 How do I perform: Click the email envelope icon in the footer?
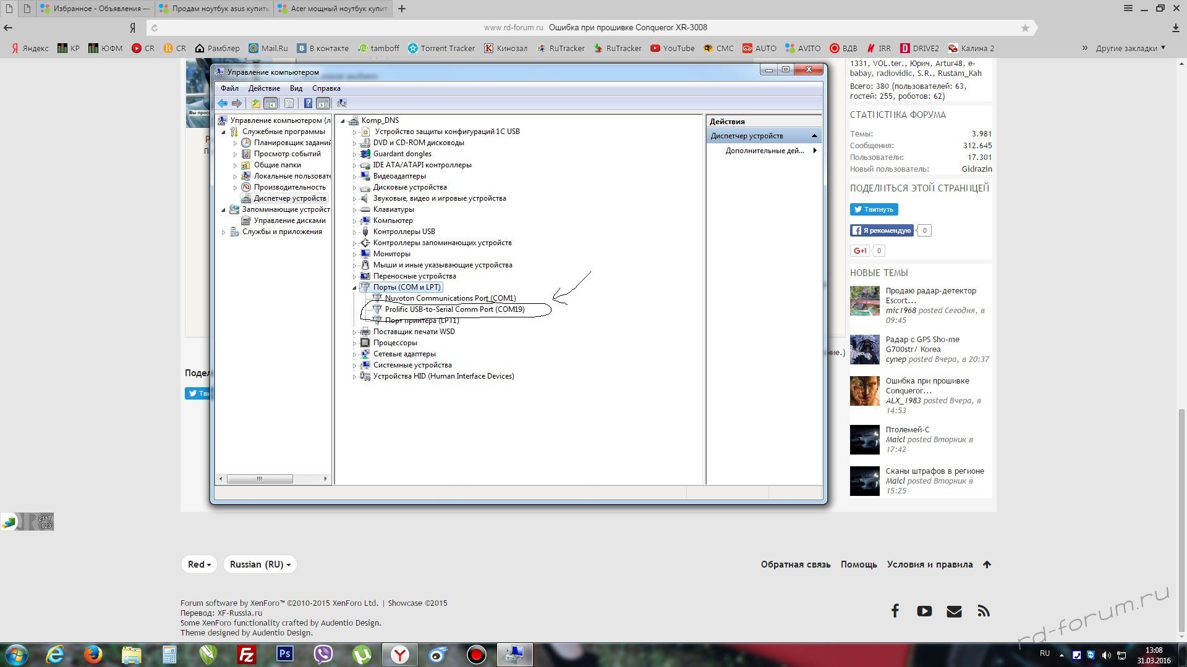tap(954, 611)
